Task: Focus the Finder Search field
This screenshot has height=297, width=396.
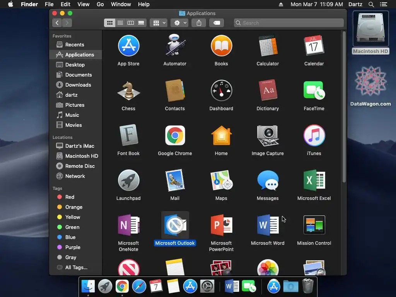Action: 288,23
